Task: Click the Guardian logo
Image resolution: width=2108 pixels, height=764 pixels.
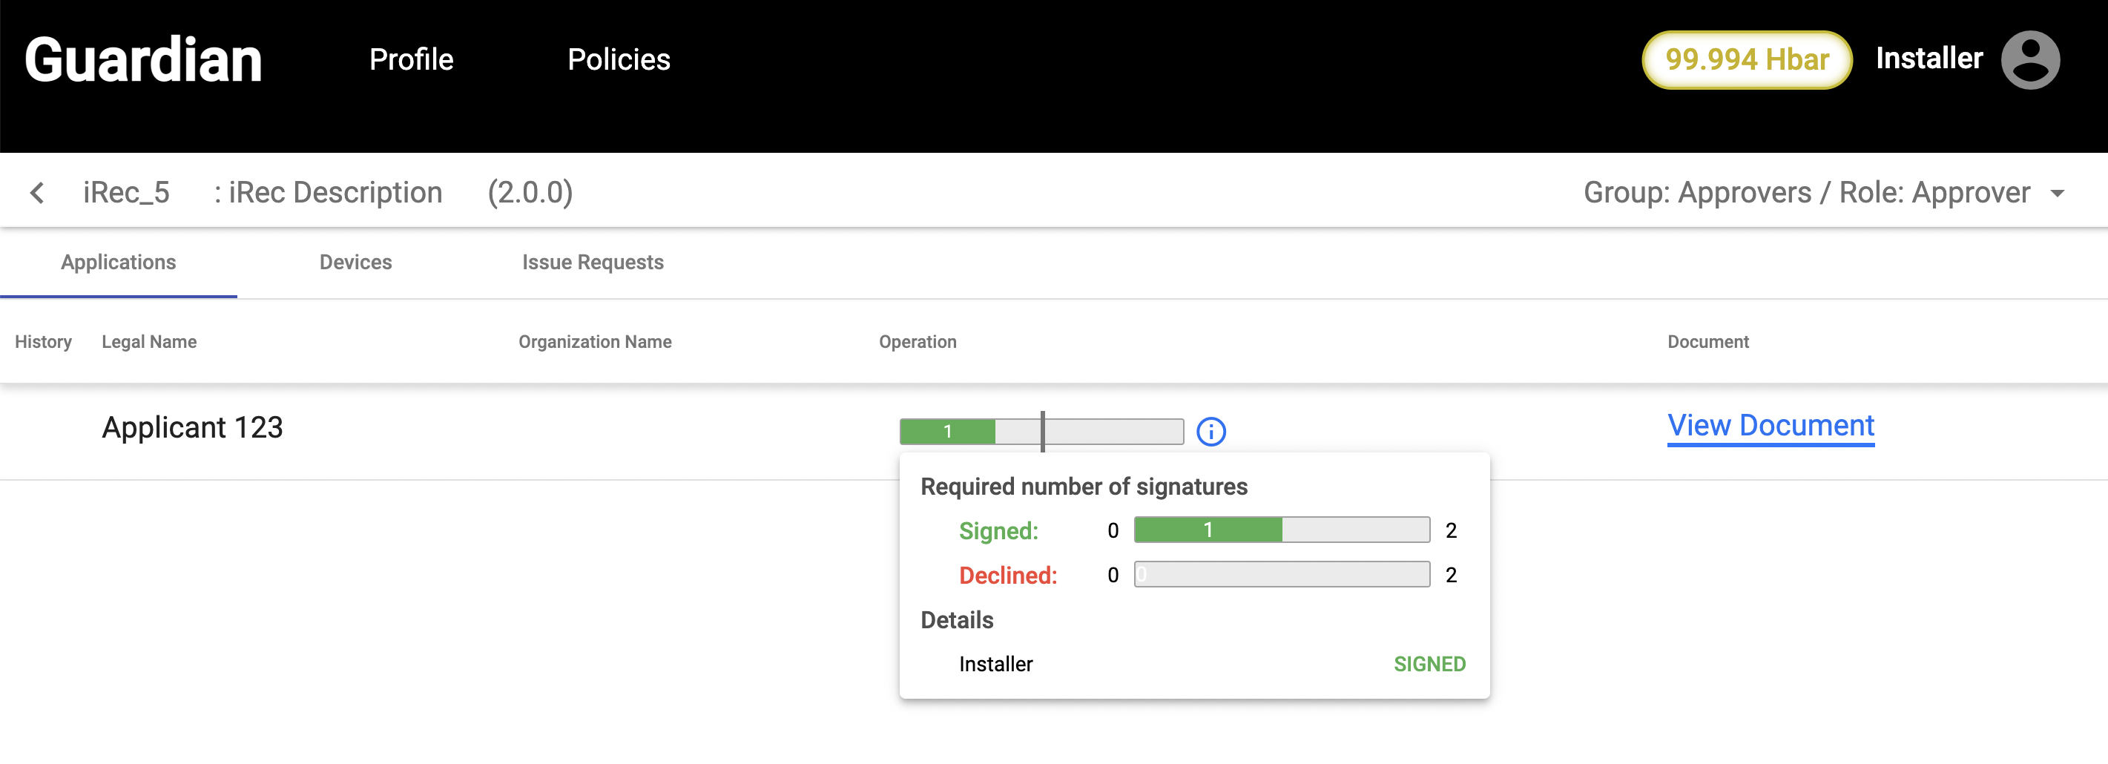Action: click(x=143, y=60)
